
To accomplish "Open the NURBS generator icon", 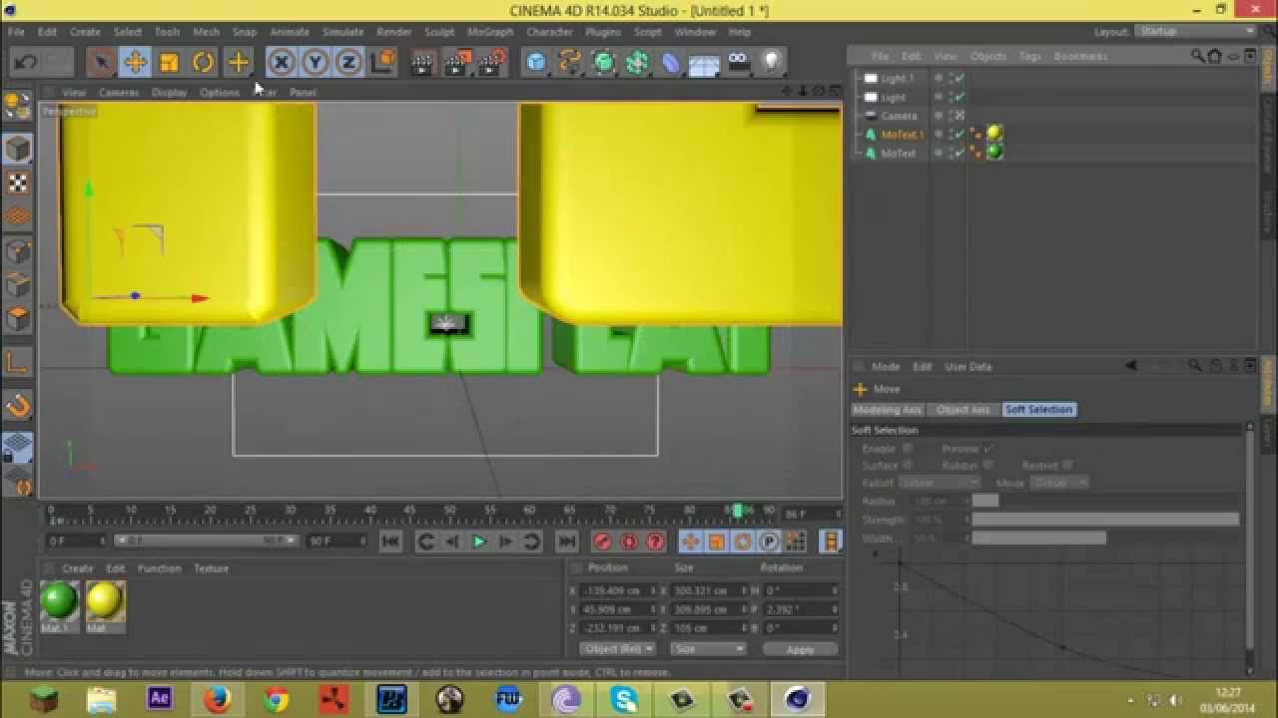I will pos(603,63).
